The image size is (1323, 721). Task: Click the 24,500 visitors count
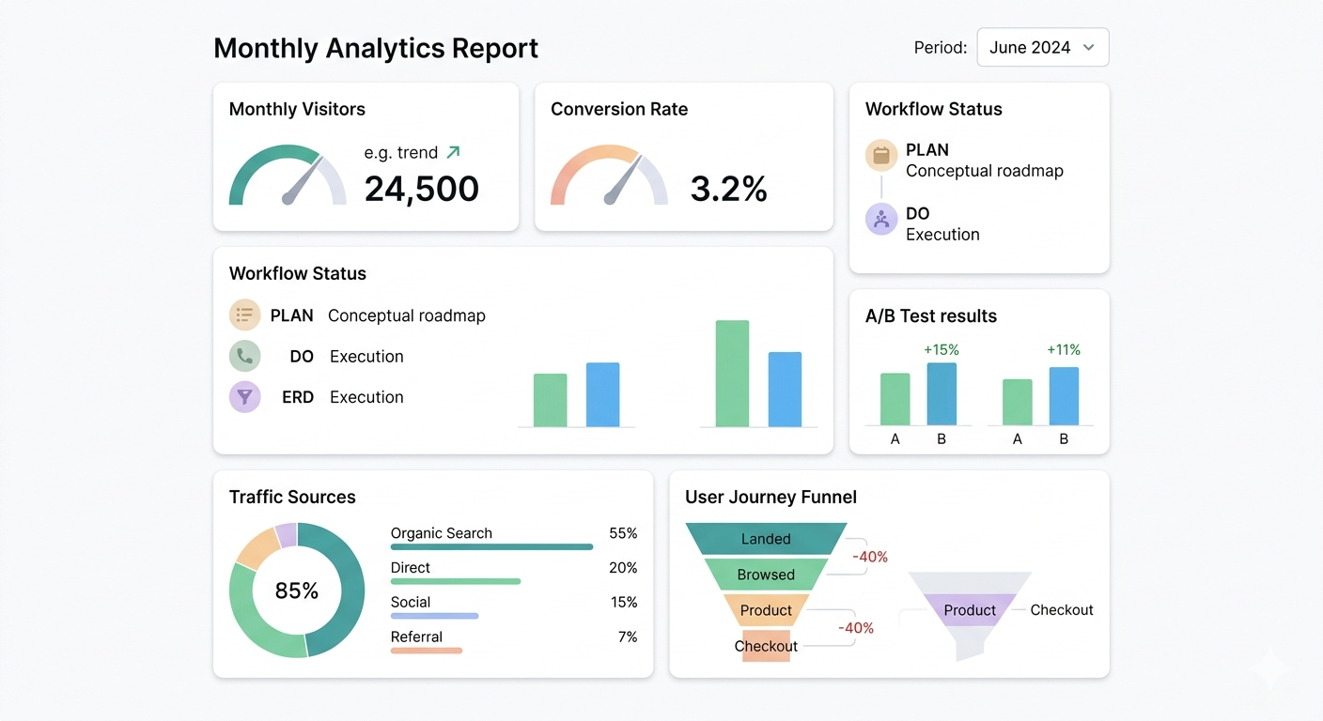point(421,189)
